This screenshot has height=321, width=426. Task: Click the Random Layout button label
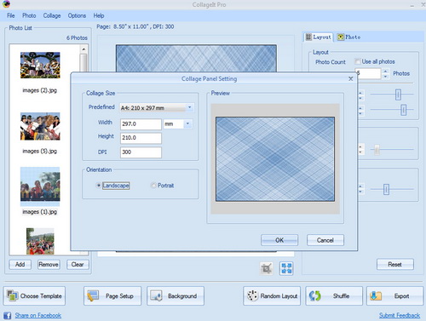(x=279, y=296)
